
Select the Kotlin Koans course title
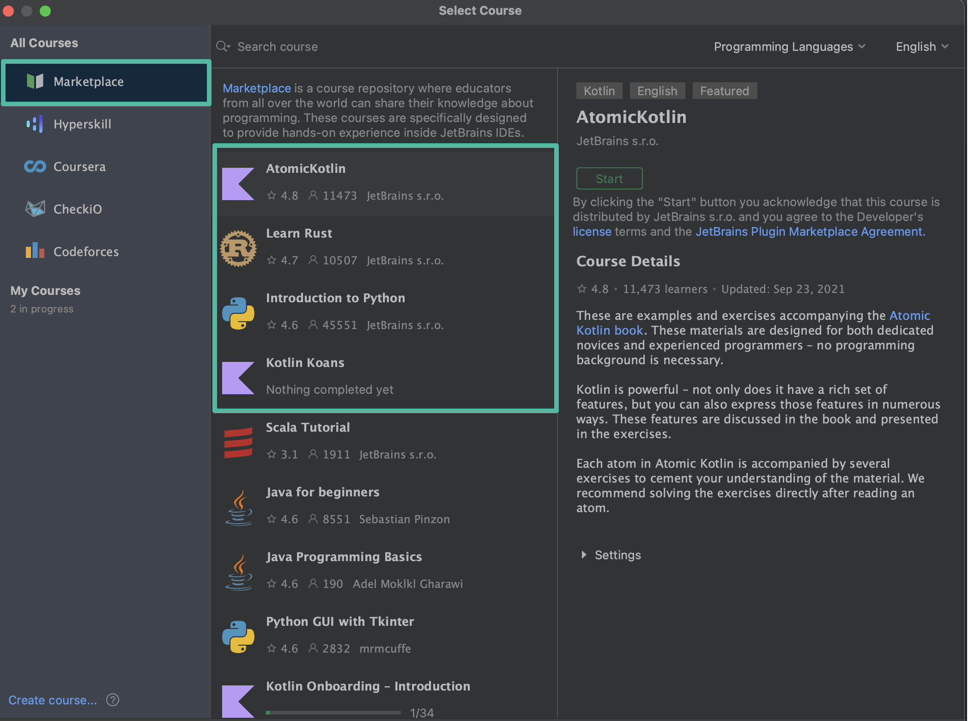(x=305, y=363)
